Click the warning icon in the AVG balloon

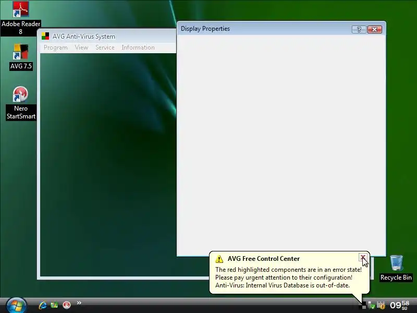click(219, 259)
